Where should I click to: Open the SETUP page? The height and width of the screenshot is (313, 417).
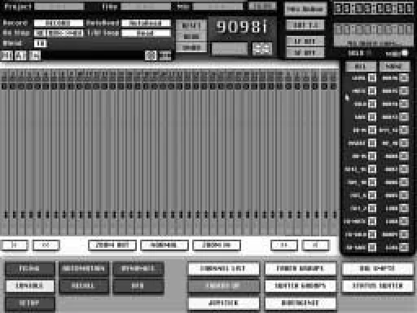click(29, 303)
